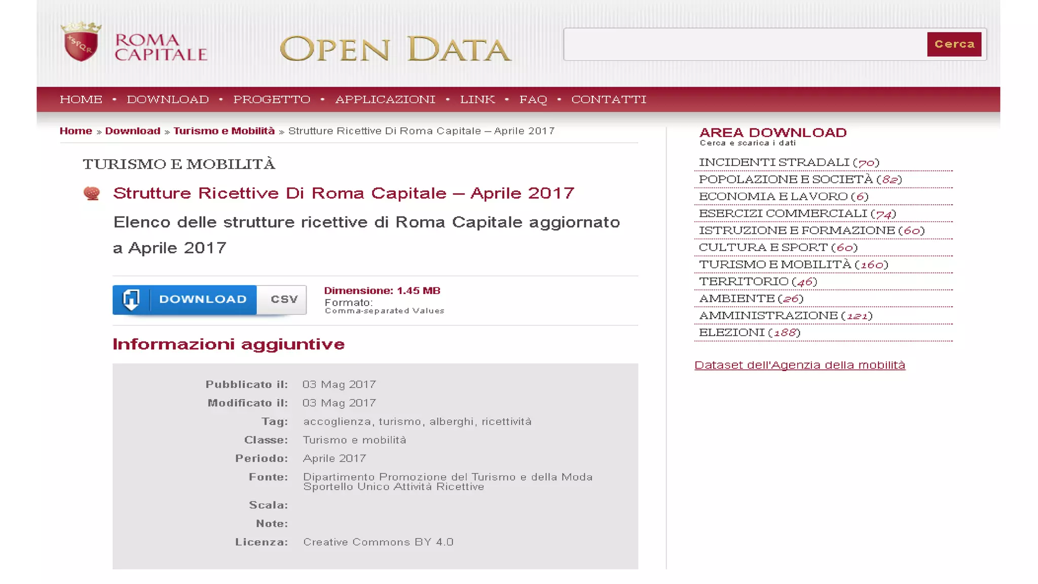Follow Dataset dell'Agenzia della mobilità link
Screen dimensions: 1038x584
(x=799, y=365)
